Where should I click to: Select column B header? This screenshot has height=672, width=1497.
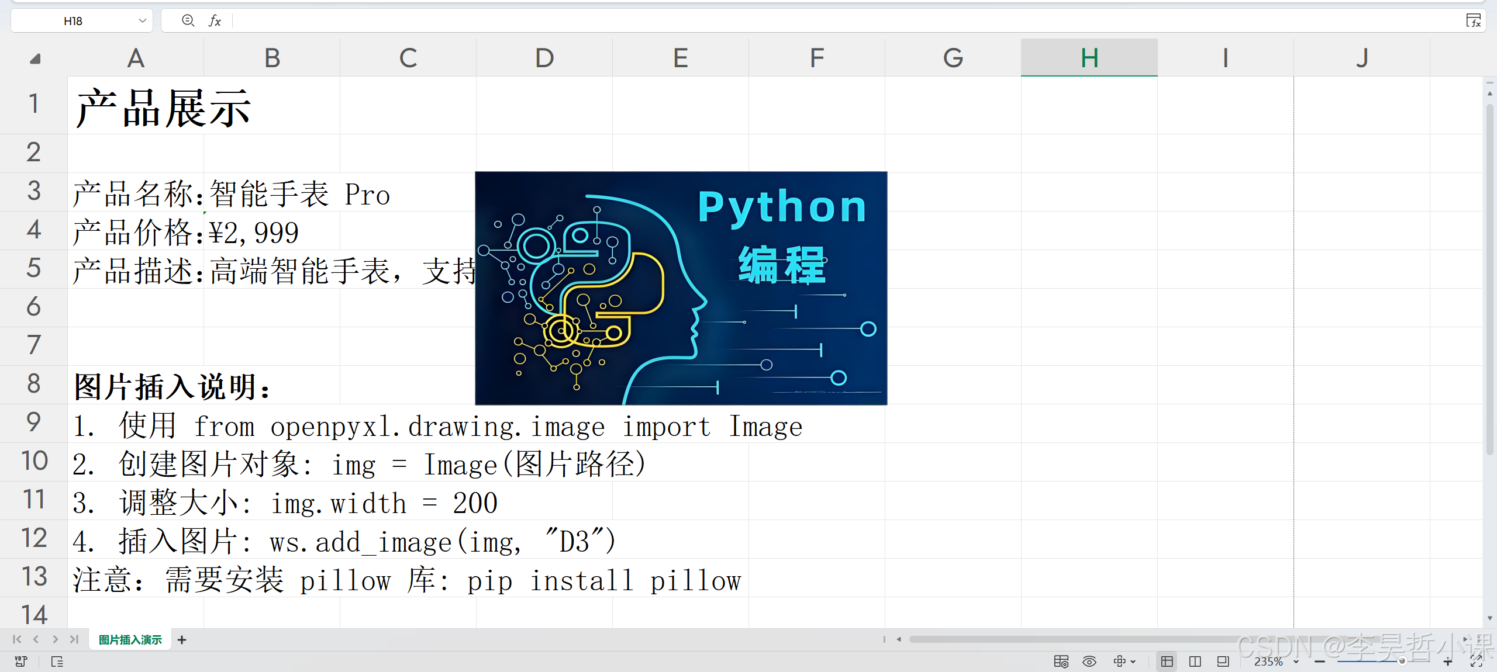[272, 58]
